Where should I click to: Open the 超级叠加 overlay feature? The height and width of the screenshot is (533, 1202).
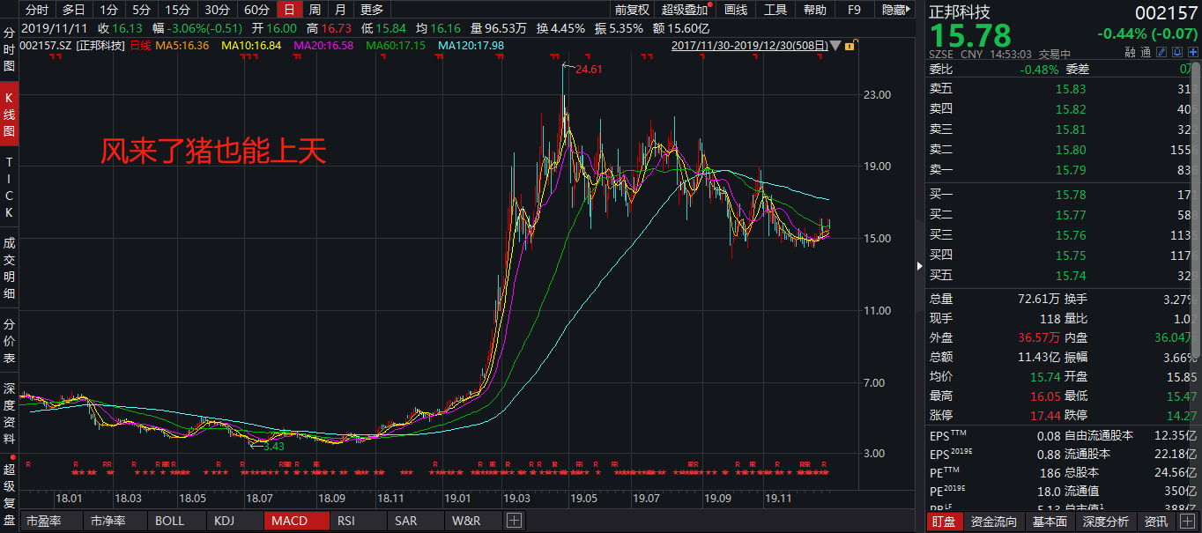tap(685, 10)
